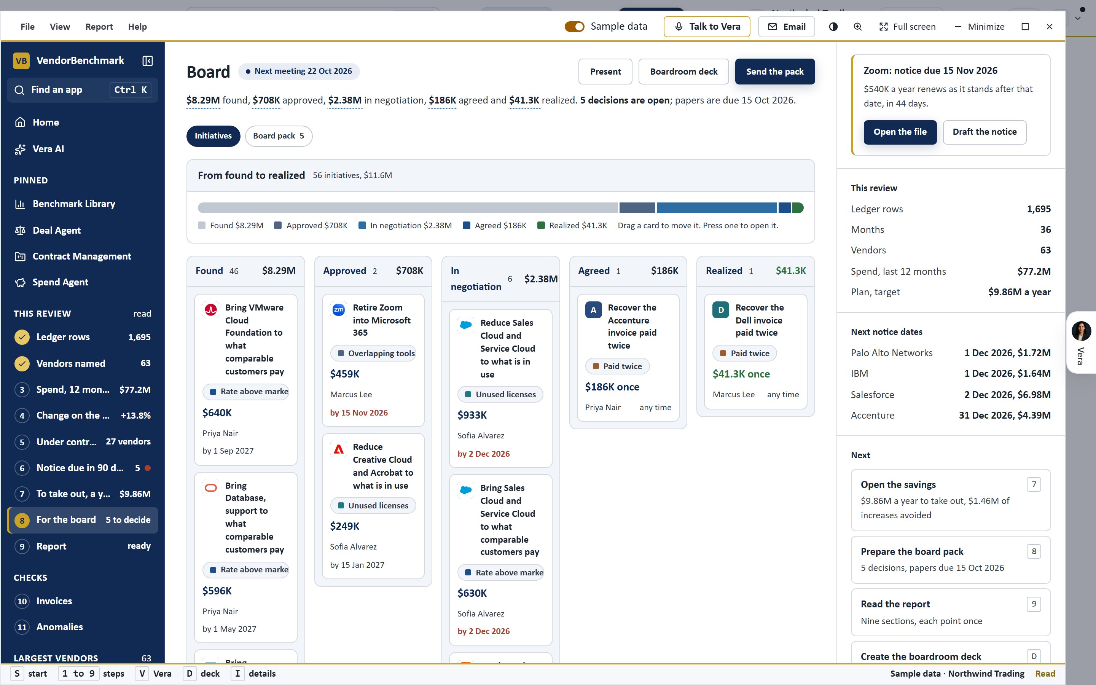
Task: Open the dropdown chevron in the top-right corner
Action: [1078, 19]
